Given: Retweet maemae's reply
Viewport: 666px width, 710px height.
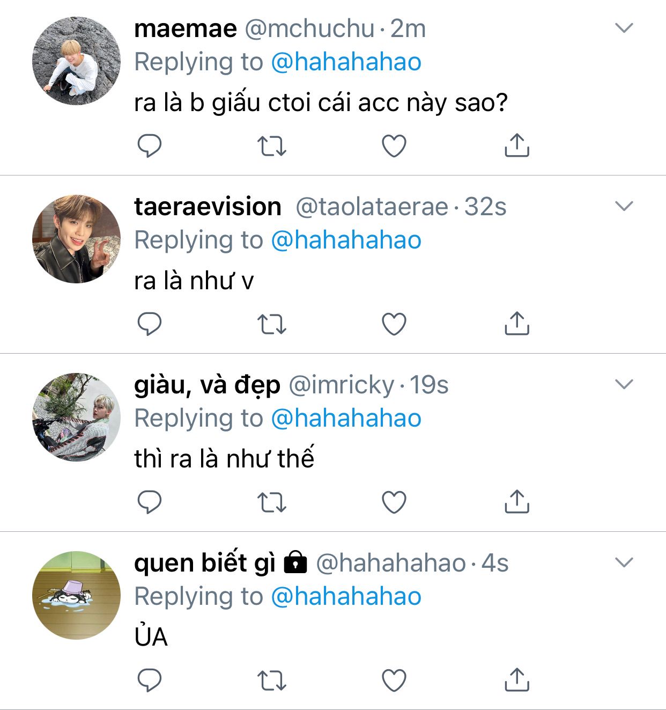Looking at the screenshot, I should point(272,145).
